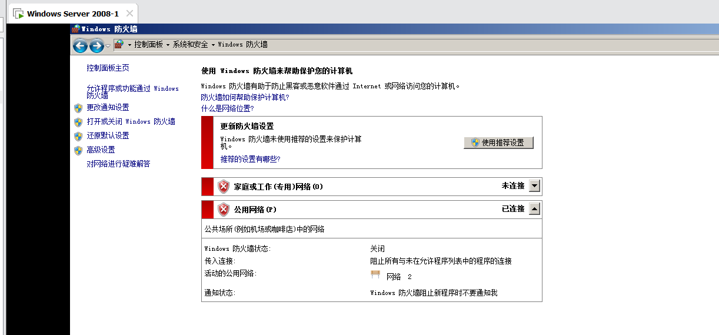Image resolution: width=719 pixels, height=335 pixels.
Task: Click shield icon beside 更改通知设置
Action: (x=78, y=108)
